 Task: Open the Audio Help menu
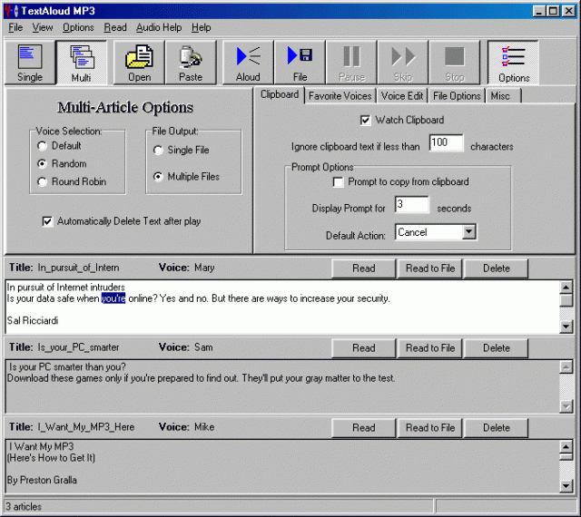tap(159, 27)
